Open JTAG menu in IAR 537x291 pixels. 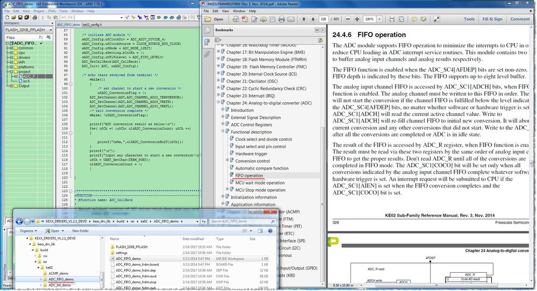click(52, 11)
